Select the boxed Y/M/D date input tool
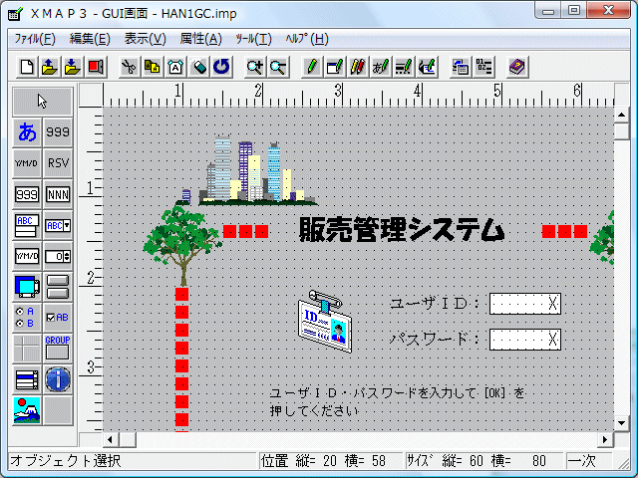 (x=27, y=256)
